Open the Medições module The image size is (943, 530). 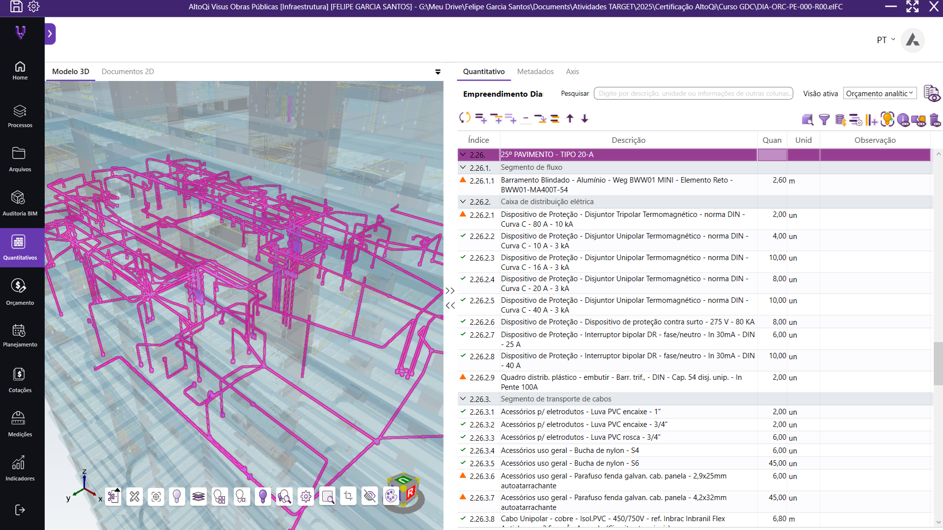pos(20,425)
